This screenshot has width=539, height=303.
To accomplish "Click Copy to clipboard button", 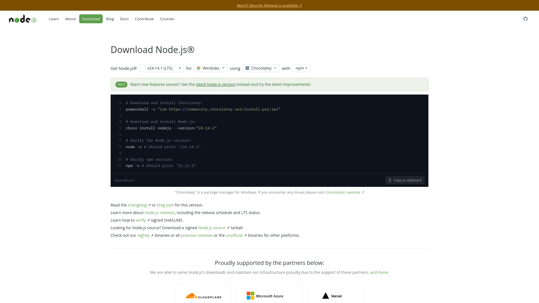I will tap(405, 180).
